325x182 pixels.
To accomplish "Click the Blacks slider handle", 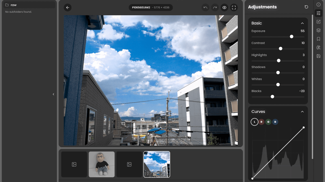I will (x=272, y=97).
